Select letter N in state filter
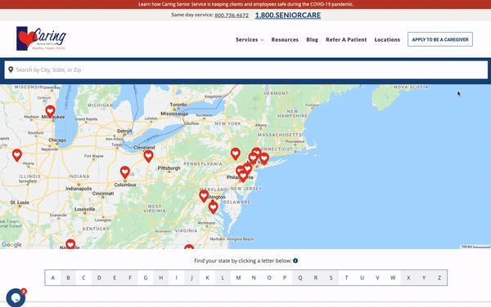The image size is (491, 307). pos(254,278)
